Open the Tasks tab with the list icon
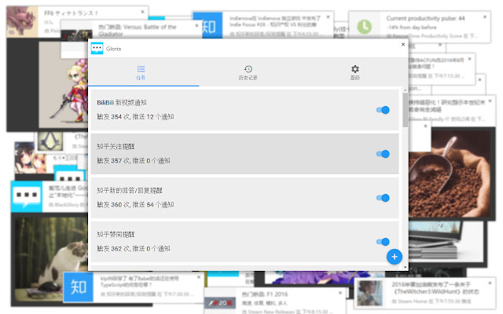 pos(141,72)
